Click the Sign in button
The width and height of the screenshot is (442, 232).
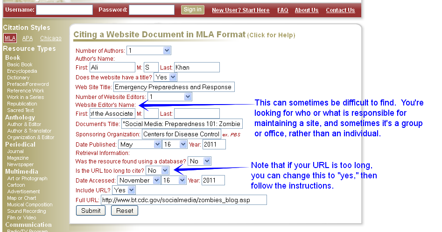193,10
